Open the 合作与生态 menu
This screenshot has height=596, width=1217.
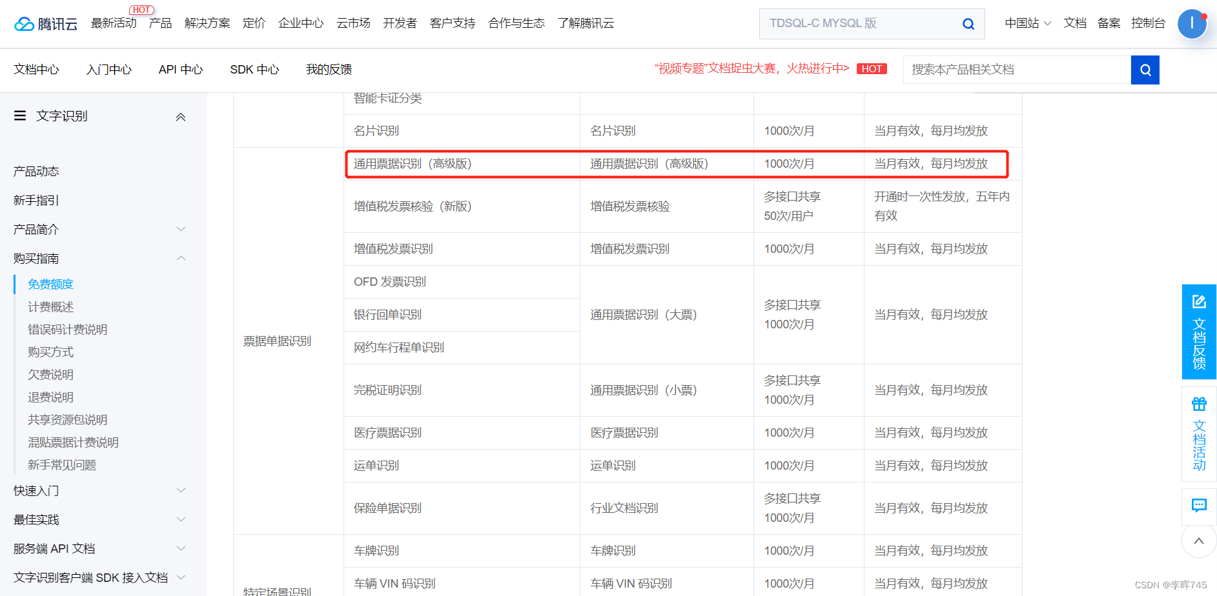tap(516, 23)
